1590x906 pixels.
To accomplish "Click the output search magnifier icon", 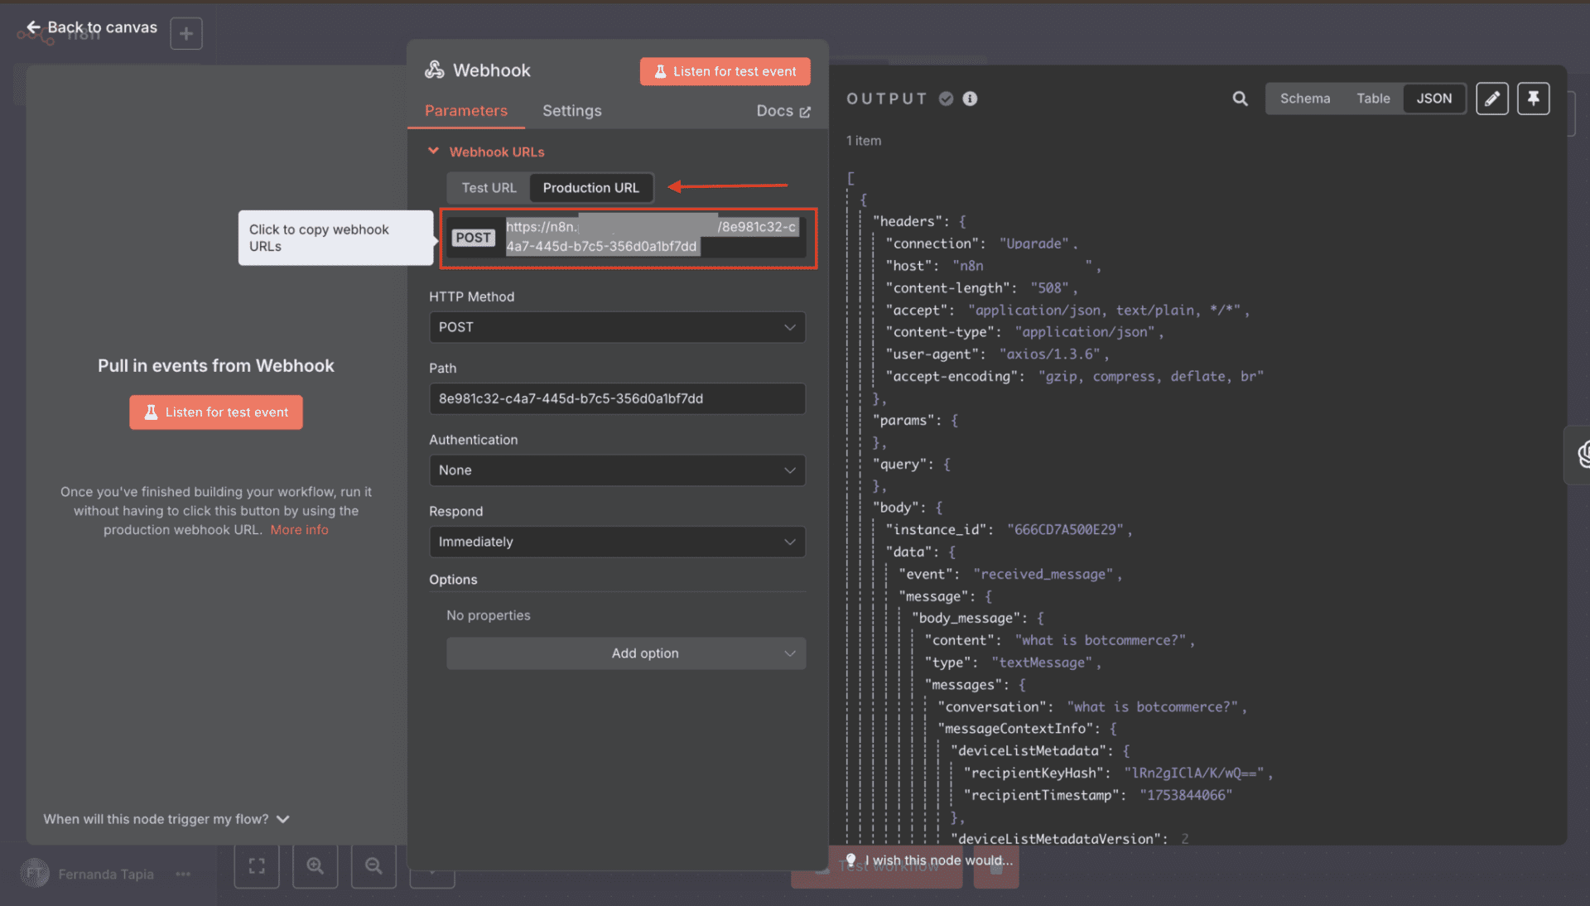I will [1240, 99].
